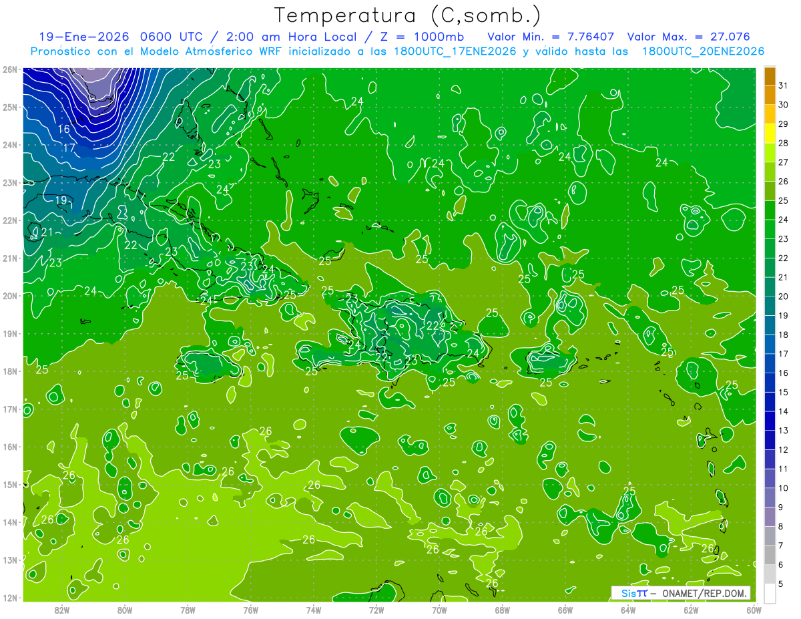Viewport: 801px width, 619px height.
Task: Click the "16" contour label on the map
Action: point(64,129)
